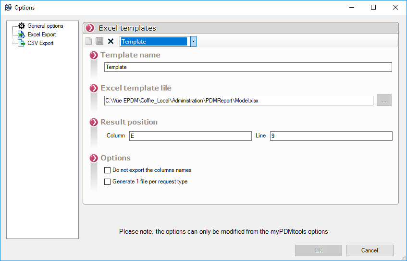The width and height of the screenshot is (407, 261).
Task: Delete template with the X icon
Action: [x=111, y=42]
